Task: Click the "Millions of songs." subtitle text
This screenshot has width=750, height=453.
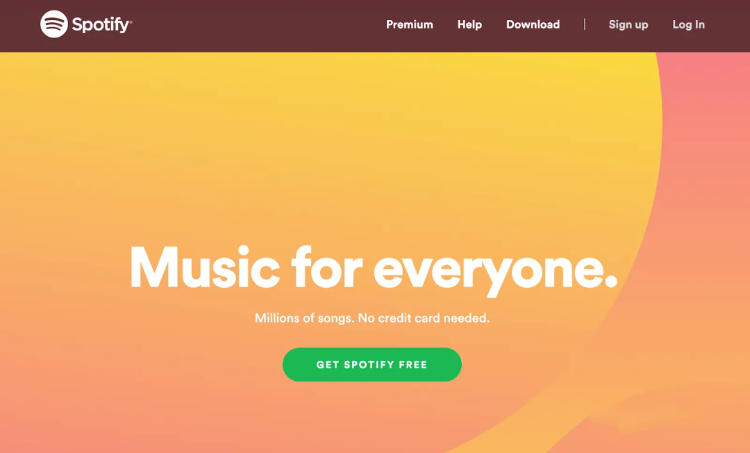Action: click(305, 318)
